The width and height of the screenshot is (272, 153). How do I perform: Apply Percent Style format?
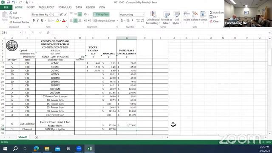point(128,20)
